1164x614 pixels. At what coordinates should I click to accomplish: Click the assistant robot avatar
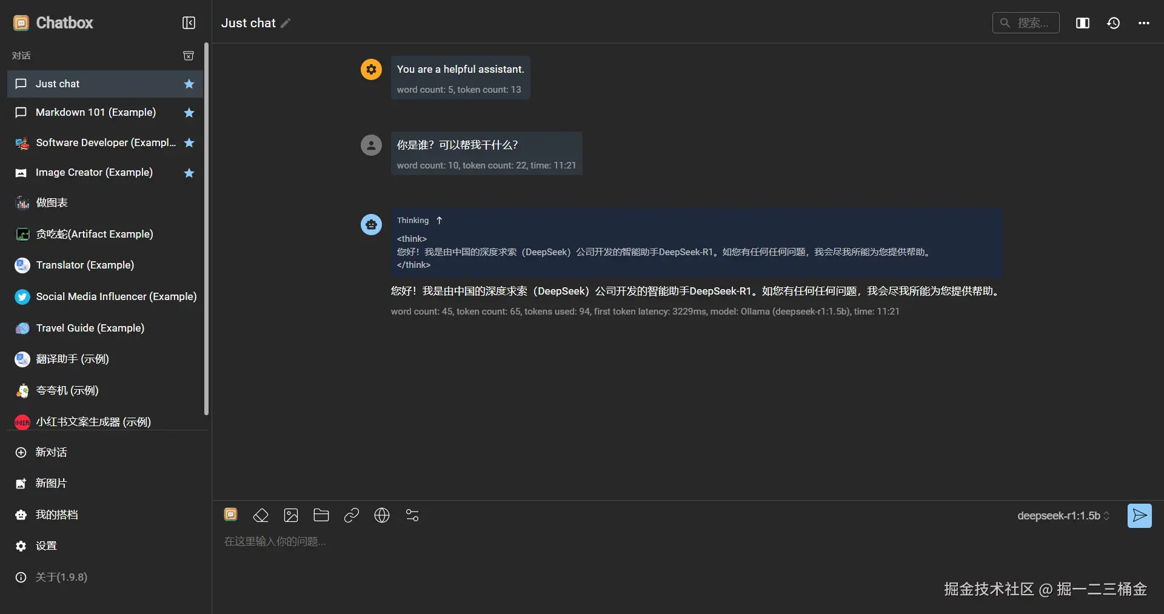tap(371, 224)
